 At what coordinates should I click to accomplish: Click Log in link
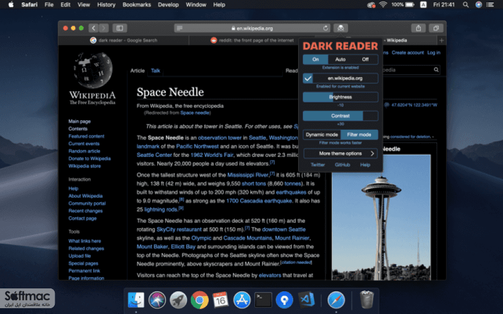[434, 52]
